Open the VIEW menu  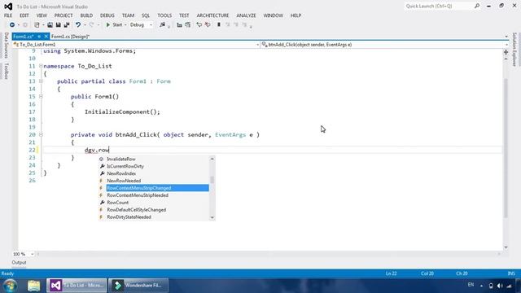[x=42, y=15]
